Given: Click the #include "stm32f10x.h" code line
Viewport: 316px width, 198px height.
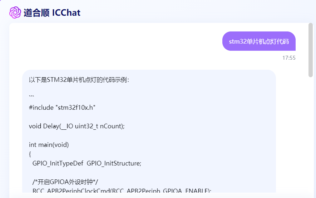Looking at the screenshot, I should pos(62,108).
